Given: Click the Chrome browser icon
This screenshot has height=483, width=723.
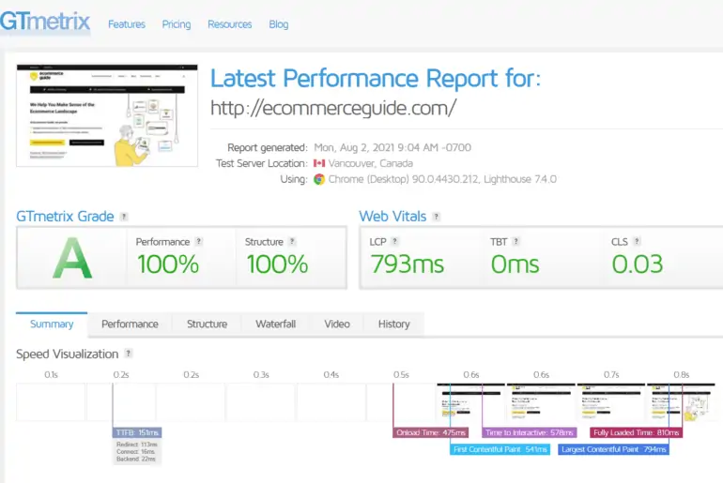Looking at the screenshot, I should tap(319, 179).
